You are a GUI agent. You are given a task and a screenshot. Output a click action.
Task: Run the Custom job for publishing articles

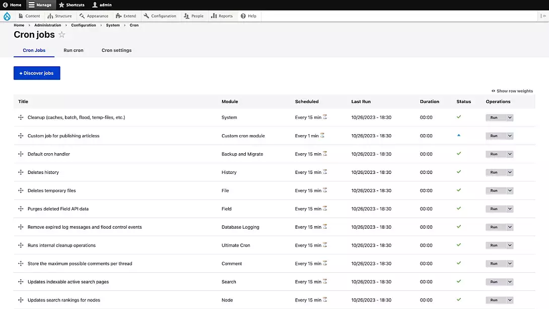[494, 136]
